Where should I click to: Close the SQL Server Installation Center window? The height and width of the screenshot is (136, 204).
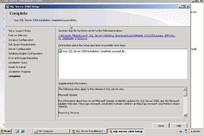coord(201,1)
